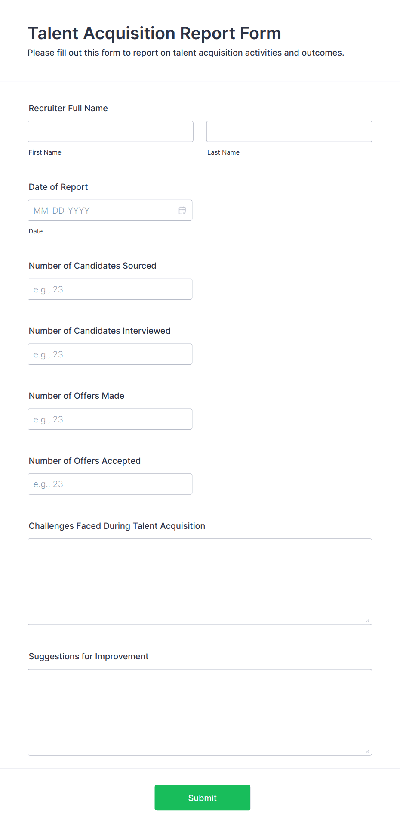Click inside the First Name field
Viewport: 400px width, 832px height.
(110, 131)
